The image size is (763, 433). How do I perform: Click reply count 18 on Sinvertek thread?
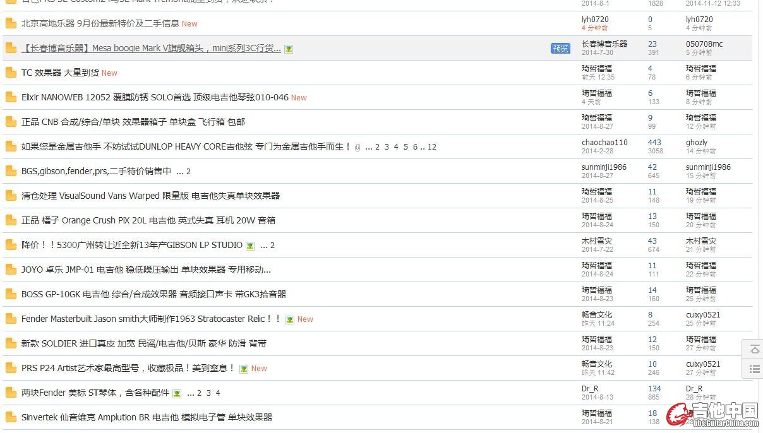click(652, 413)
